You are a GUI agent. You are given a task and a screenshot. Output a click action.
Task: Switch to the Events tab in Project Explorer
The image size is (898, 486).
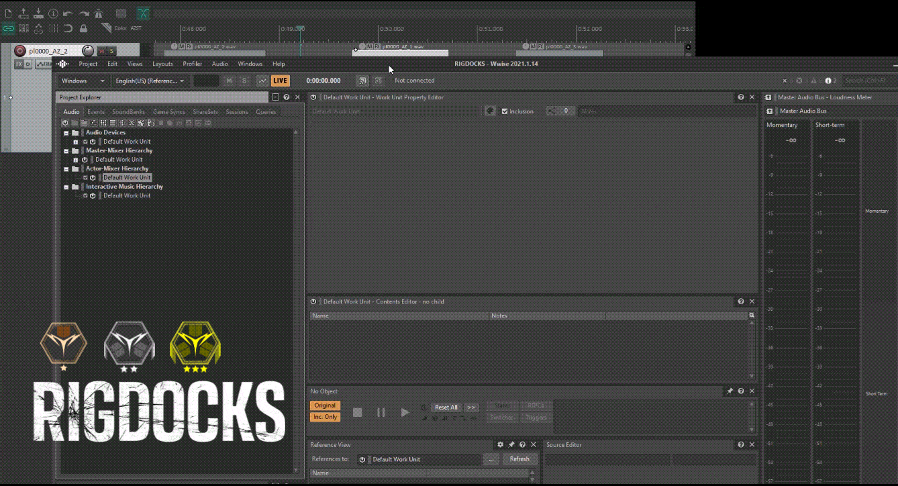(96, 112)
